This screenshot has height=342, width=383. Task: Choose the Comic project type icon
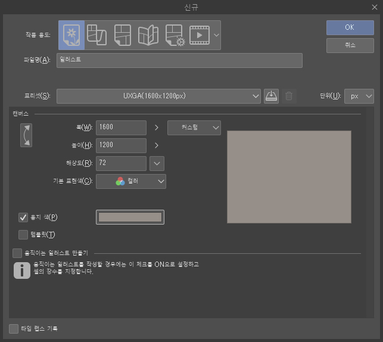(x=123, y=35)
